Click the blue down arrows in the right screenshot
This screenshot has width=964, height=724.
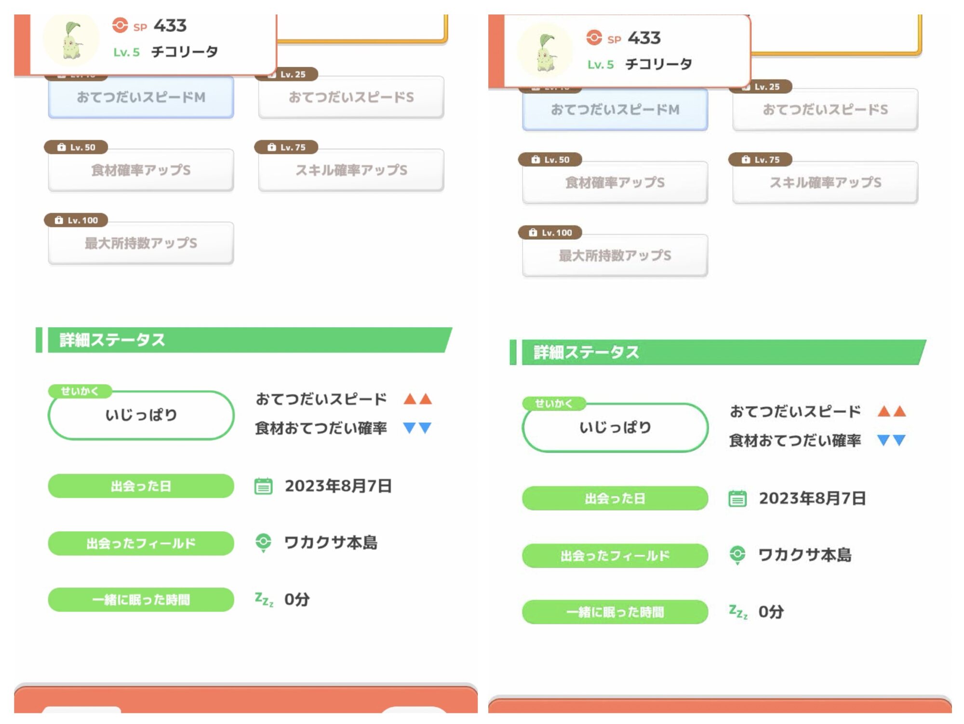click(891, 440)
